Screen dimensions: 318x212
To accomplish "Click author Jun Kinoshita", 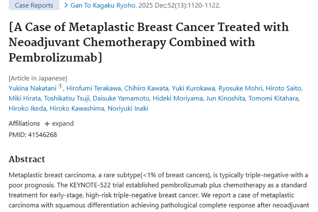I will pyautogui.click(x=226, y=98).
